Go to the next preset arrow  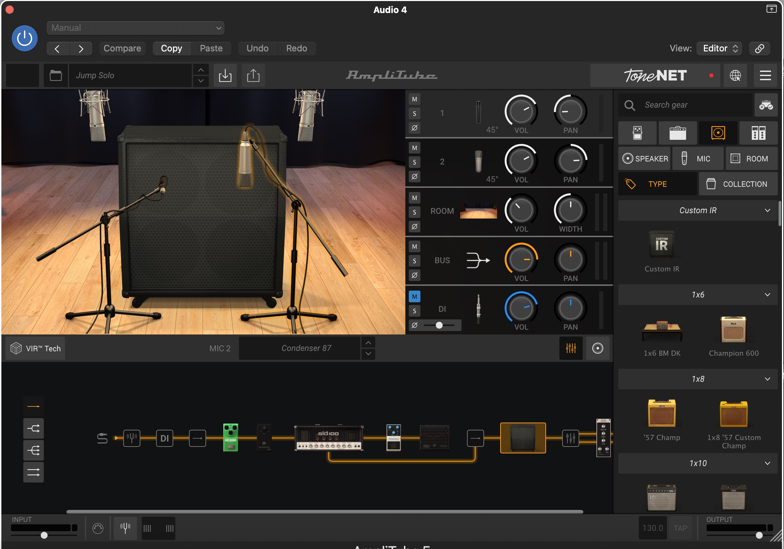[81, 49]
